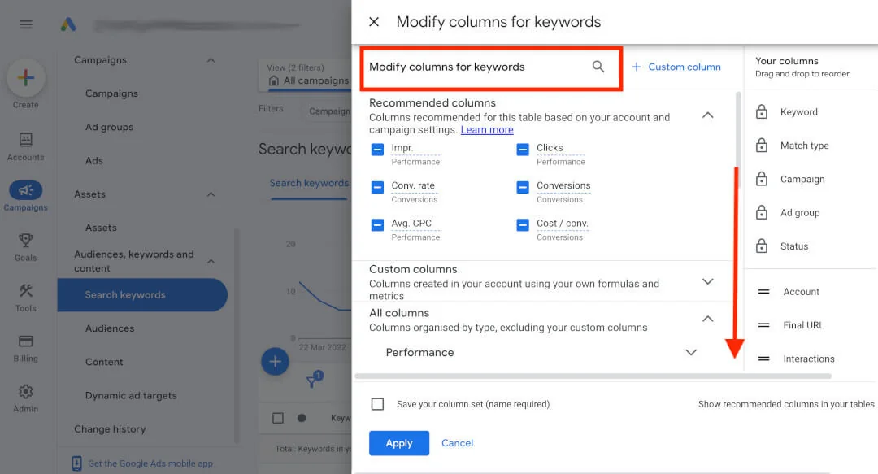
Task: Toggle the Cost / conv. column checkbox
Action: coord(523,225)
